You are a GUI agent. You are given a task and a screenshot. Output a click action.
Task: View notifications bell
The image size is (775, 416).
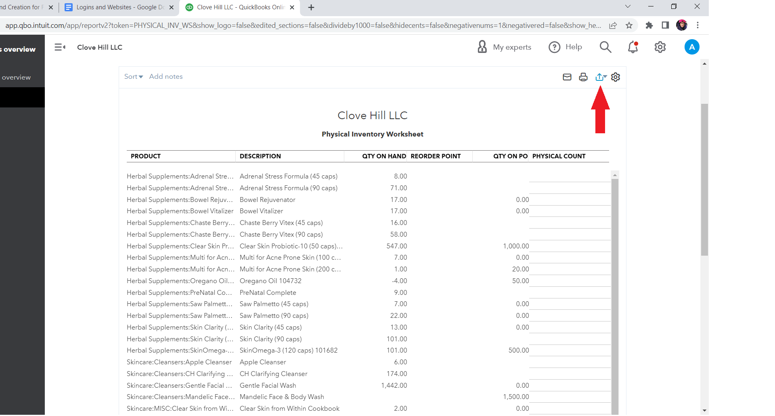[x=633, y=47]
